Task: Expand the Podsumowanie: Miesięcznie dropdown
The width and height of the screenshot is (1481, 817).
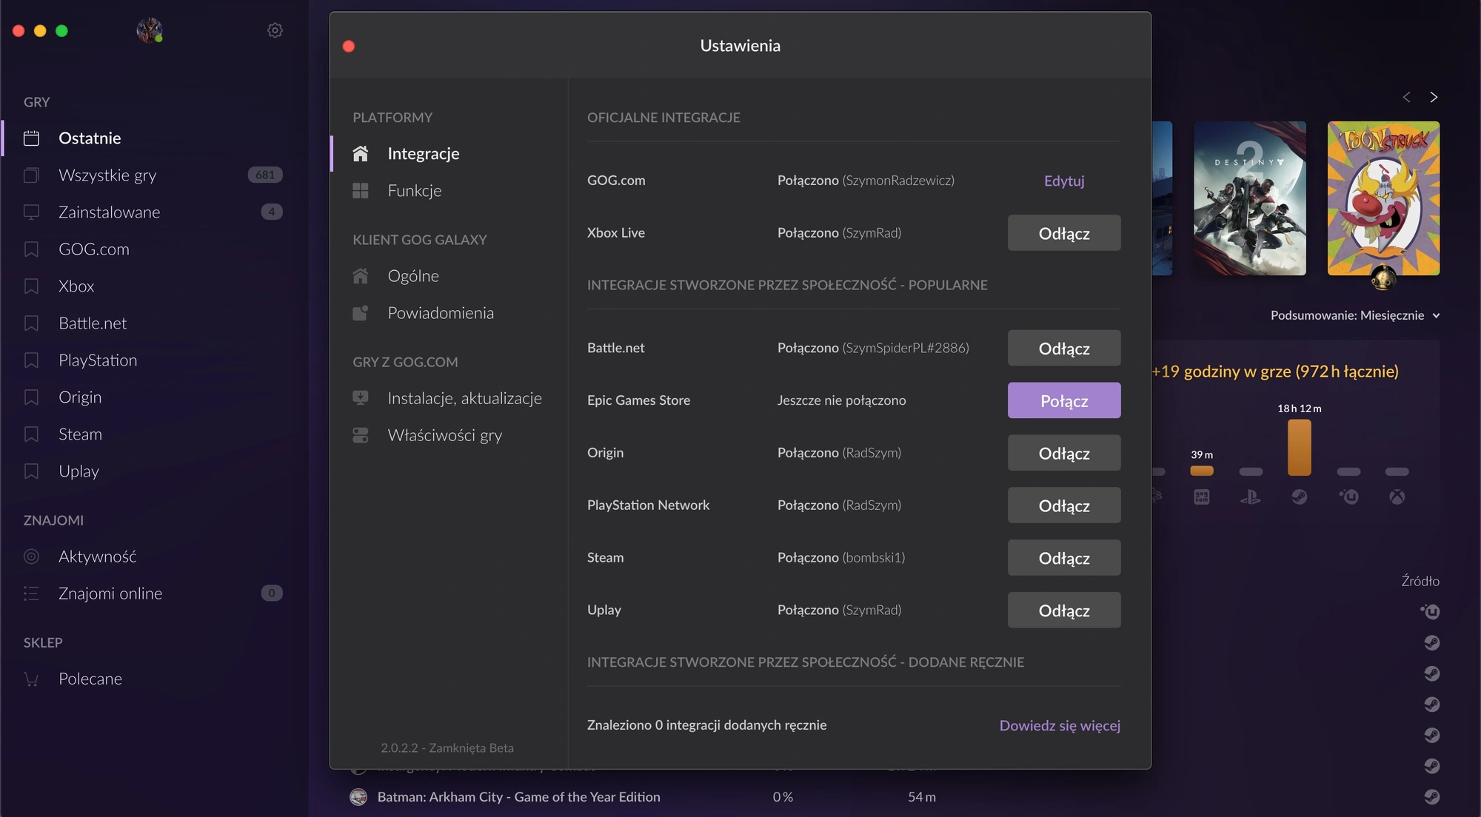Action: coord(1355,315)
